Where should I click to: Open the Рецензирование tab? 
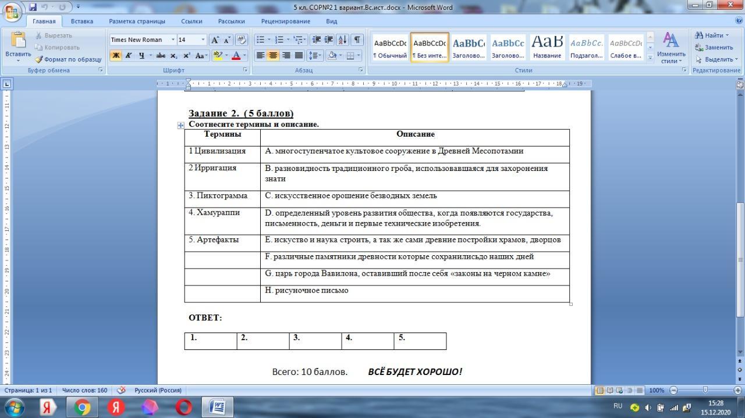pos(285,21)
